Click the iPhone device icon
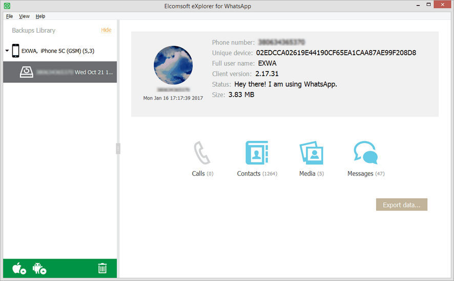This screenshot has width=454, height=281. tap(16, 51)
